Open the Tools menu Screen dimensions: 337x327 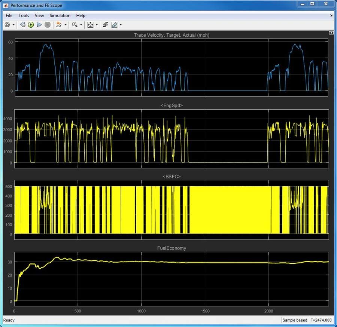[x=24, y=15]
